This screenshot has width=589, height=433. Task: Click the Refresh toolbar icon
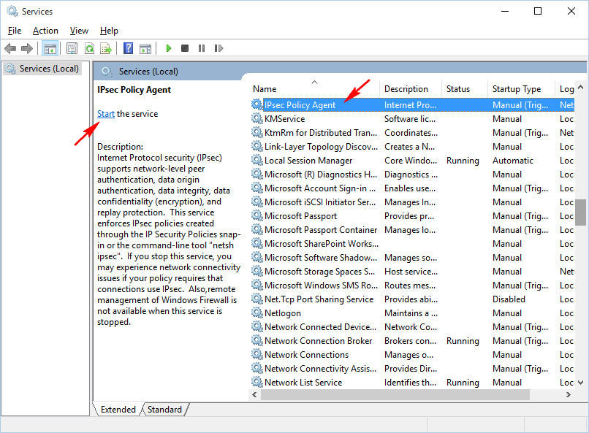(89, 49)
